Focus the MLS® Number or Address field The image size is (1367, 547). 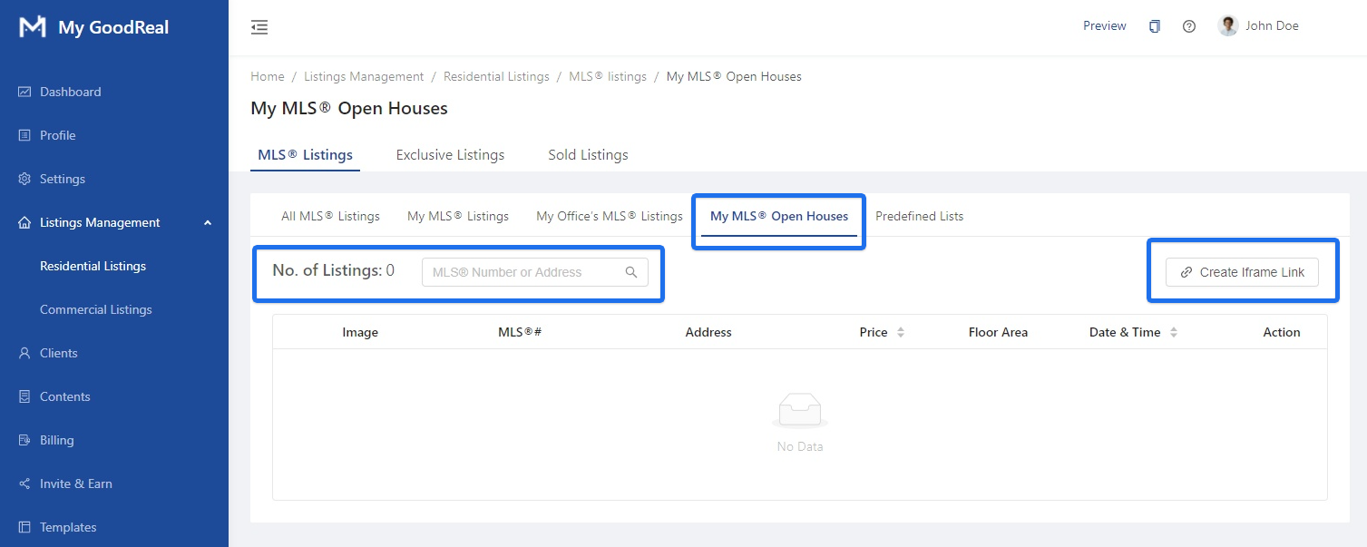coord(522,272)
